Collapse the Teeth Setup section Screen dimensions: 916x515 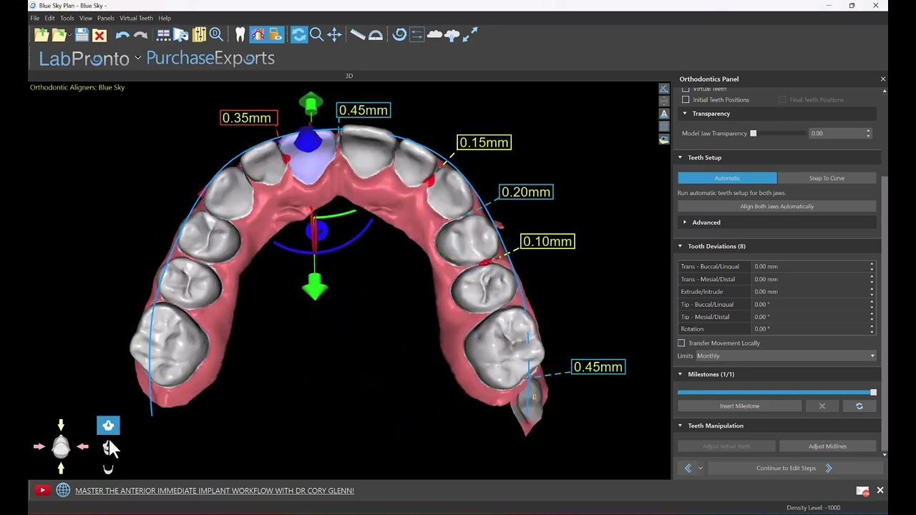pyautogui.click(x=681, y=157)
